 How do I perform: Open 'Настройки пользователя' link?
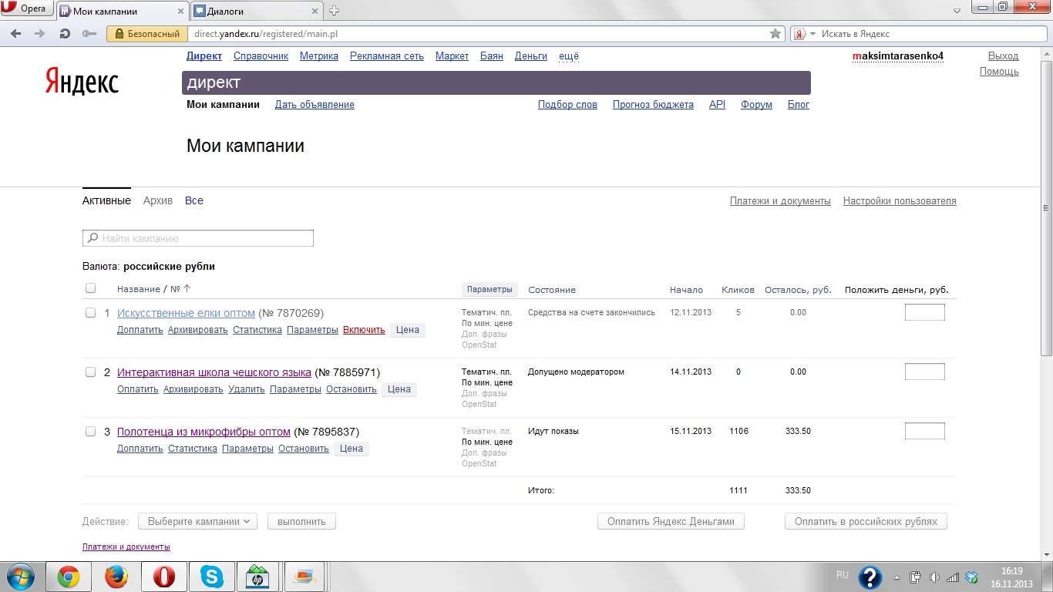coord(900,201)
